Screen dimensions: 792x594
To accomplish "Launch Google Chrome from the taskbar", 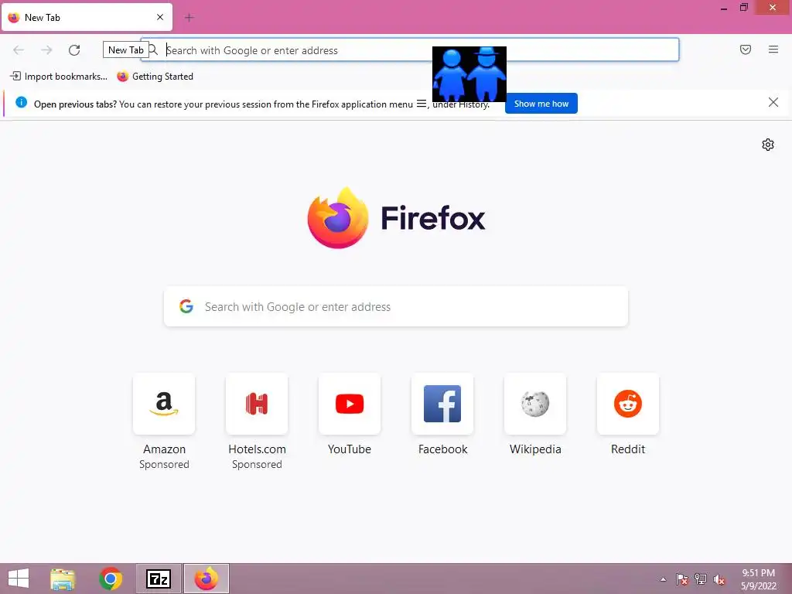I will click(111, 579).
